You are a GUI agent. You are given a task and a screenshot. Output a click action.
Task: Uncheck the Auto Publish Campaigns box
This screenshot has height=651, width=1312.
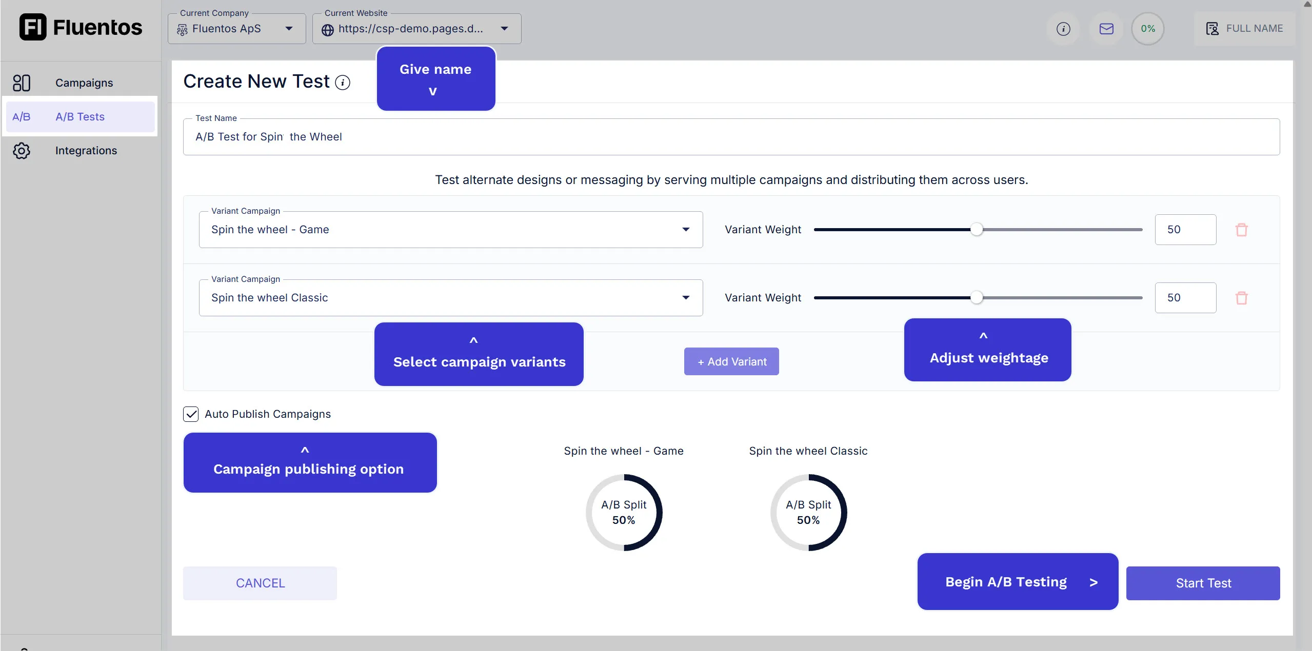pos(191,414)
